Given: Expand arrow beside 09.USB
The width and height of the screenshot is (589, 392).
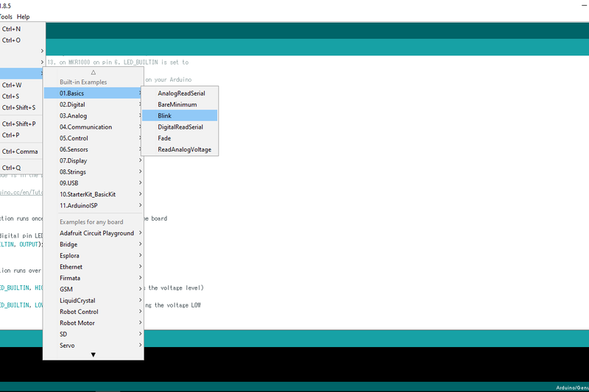Looking at the screenshot, I should point(140,182).
